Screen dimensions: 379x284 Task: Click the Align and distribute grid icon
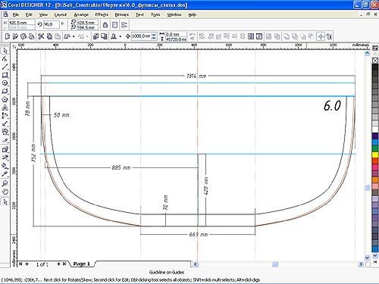pos(251,36)
